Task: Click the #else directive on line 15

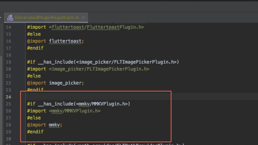Action: (34, 34)
